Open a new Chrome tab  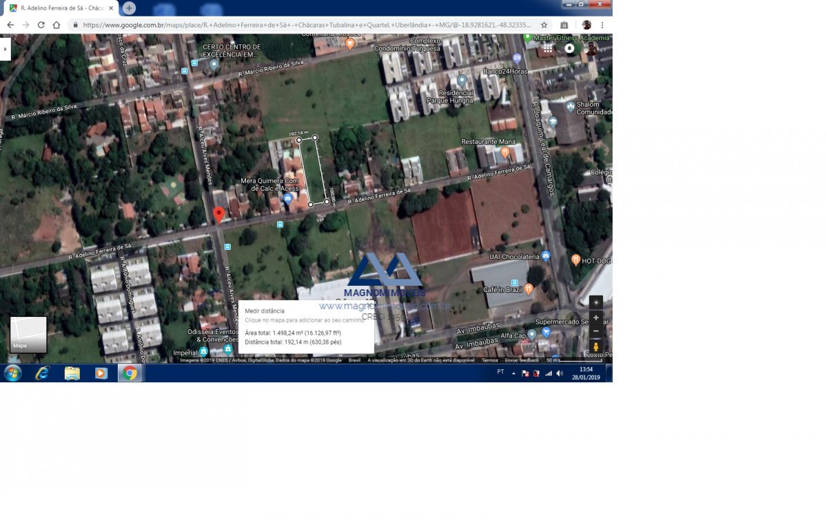(129, 8)
